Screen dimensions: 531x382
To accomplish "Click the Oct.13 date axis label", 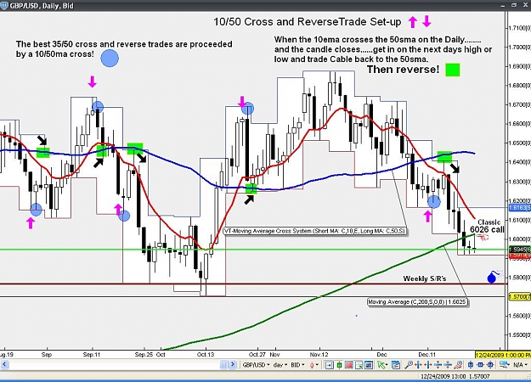I will coord(206,355).
